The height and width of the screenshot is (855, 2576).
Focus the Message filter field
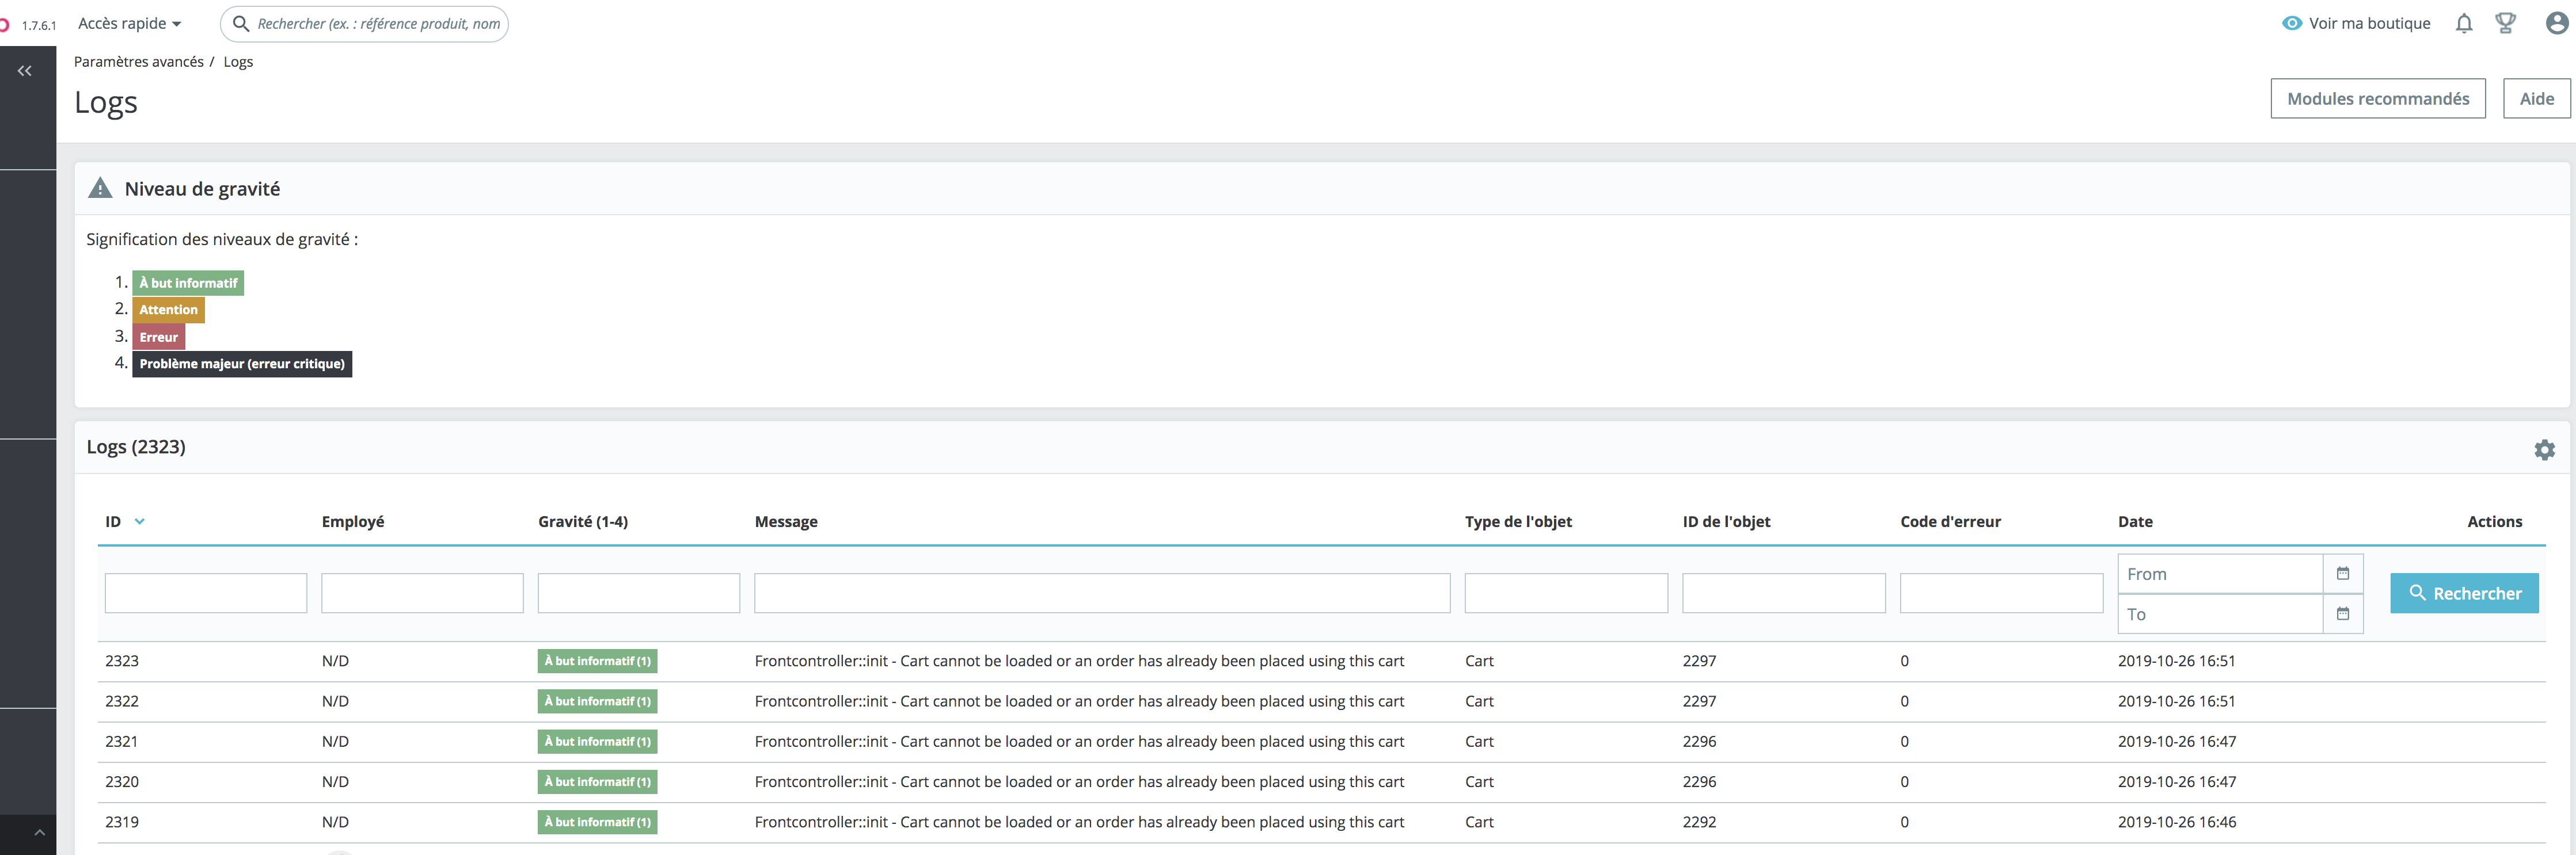point(1101,593)
